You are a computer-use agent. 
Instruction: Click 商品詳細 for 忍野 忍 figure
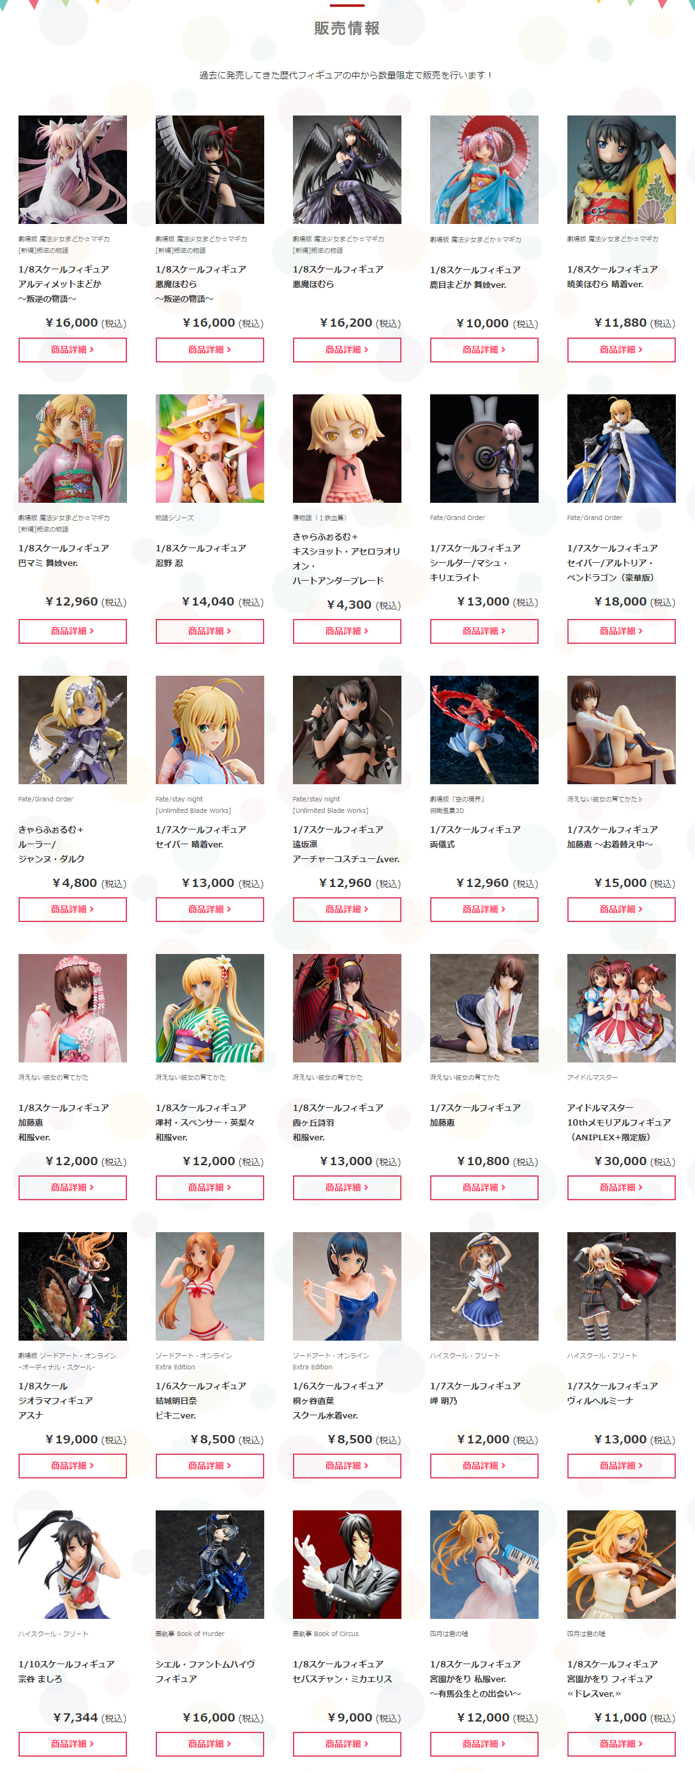pyautogui.click(x=209, y=631)
